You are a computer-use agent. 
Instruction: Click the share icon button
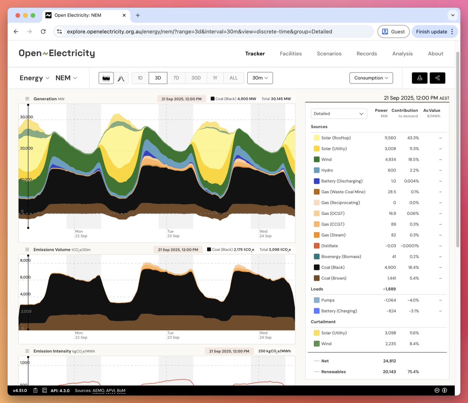(x=438, y=78)
